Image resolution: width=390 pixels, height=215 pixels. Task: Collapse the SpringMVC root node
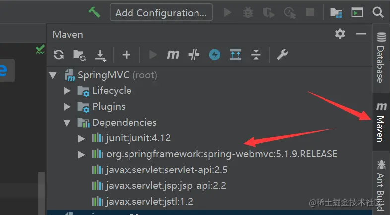[x=53, y=75]
